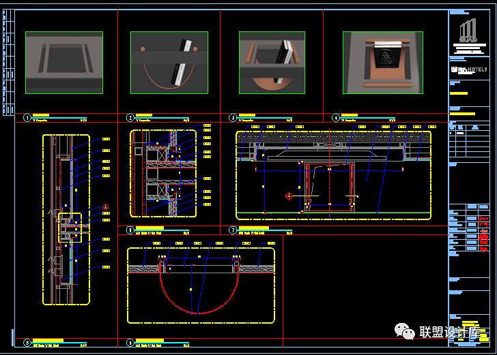This screenshot has height=355, width=497.
Task: Open the third perspective render with copper rods
Action: tap(271, 62)
